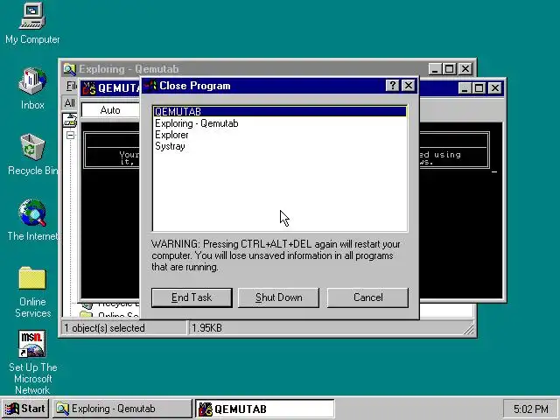The image size is (560, 420).
Task: Click the Explorer window resize grip
Action: 469,329
